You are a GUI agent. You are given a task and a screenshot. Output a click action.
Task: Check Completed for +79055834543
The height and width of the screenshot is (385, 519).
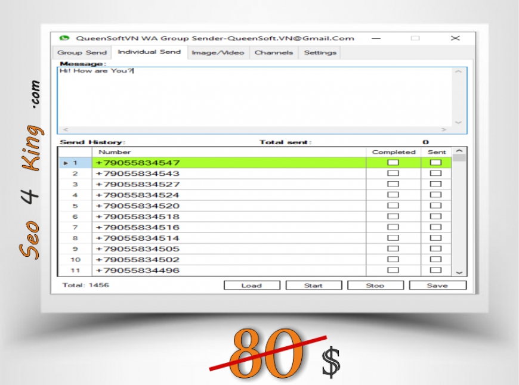click(393, 173)
